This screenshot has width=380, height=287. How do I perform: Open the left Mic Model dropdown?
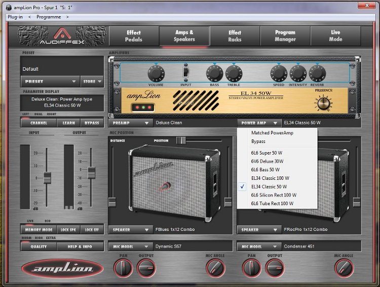(x=131, y=247)
